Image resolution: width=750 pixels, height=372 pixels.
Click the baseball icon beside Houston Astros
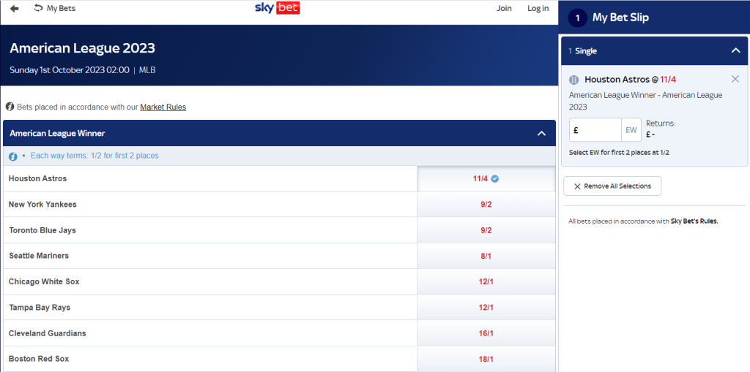[x=574, y=80]
